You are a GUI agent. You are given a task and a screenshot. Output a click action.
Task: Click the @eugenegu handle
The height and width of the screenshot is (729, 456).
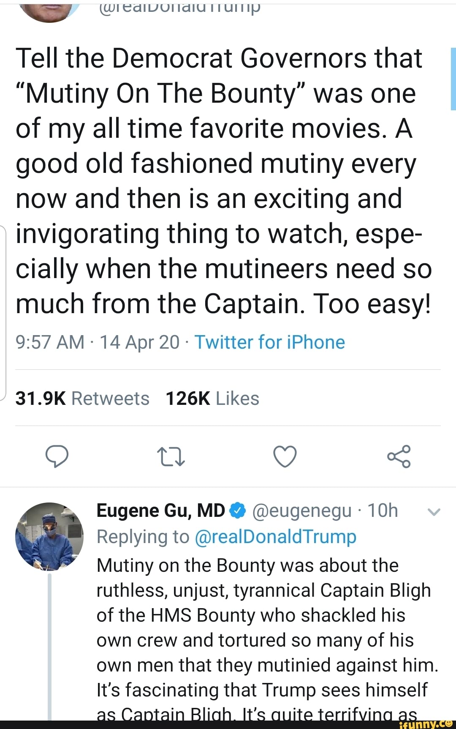(301, 511)
